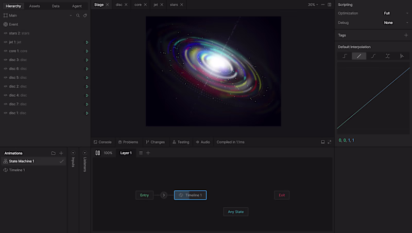Add a new tag with the plus icon
Screen dimensions: 412x233
coord(406,35)
